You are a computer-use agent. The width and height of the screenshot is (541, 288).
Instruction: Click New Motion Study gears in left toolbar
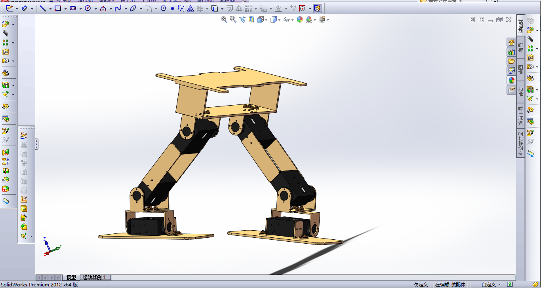pos(6,106)
